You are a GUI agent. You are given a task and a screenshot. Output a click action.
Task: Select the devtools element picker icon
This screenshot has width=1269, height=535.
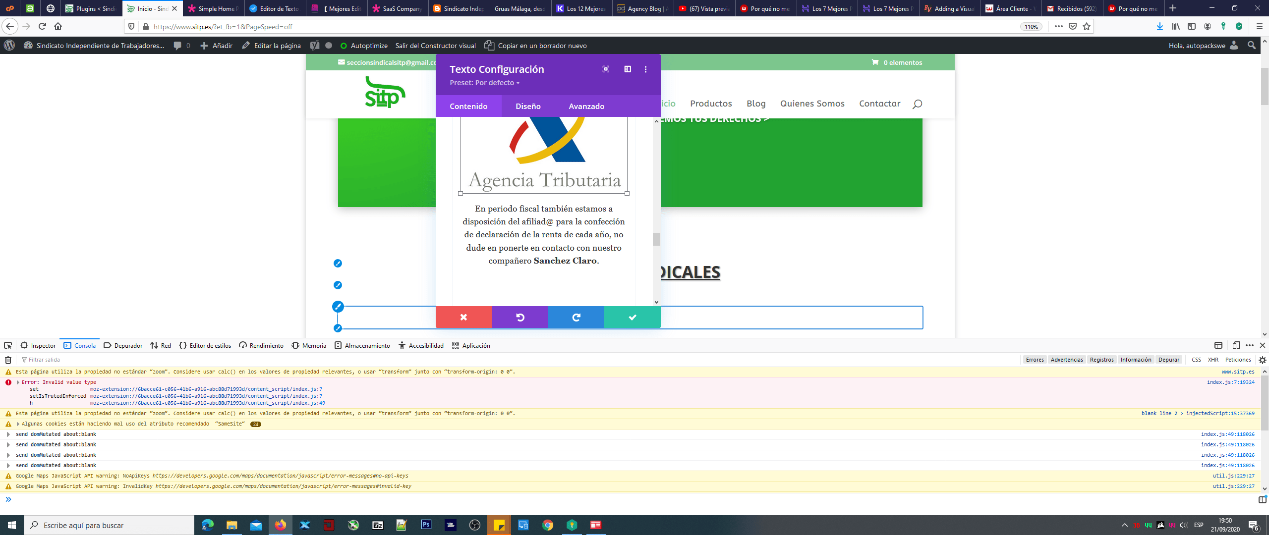8,345
